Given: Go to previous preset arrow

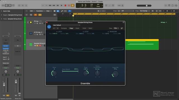Looking at the screenshot, I should pyautogui.click(x=54, y=28).
